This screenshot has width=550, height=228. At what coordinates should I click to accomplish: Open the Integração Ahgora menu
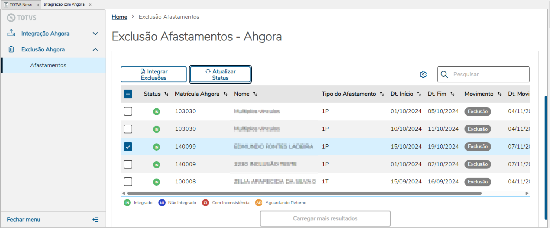click(53, 34)
